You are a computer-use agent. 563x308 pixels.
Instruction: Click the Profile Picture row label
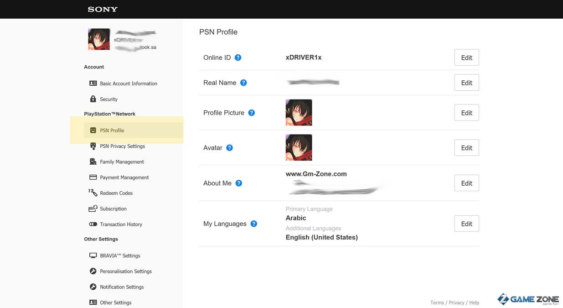pos(224,113)
